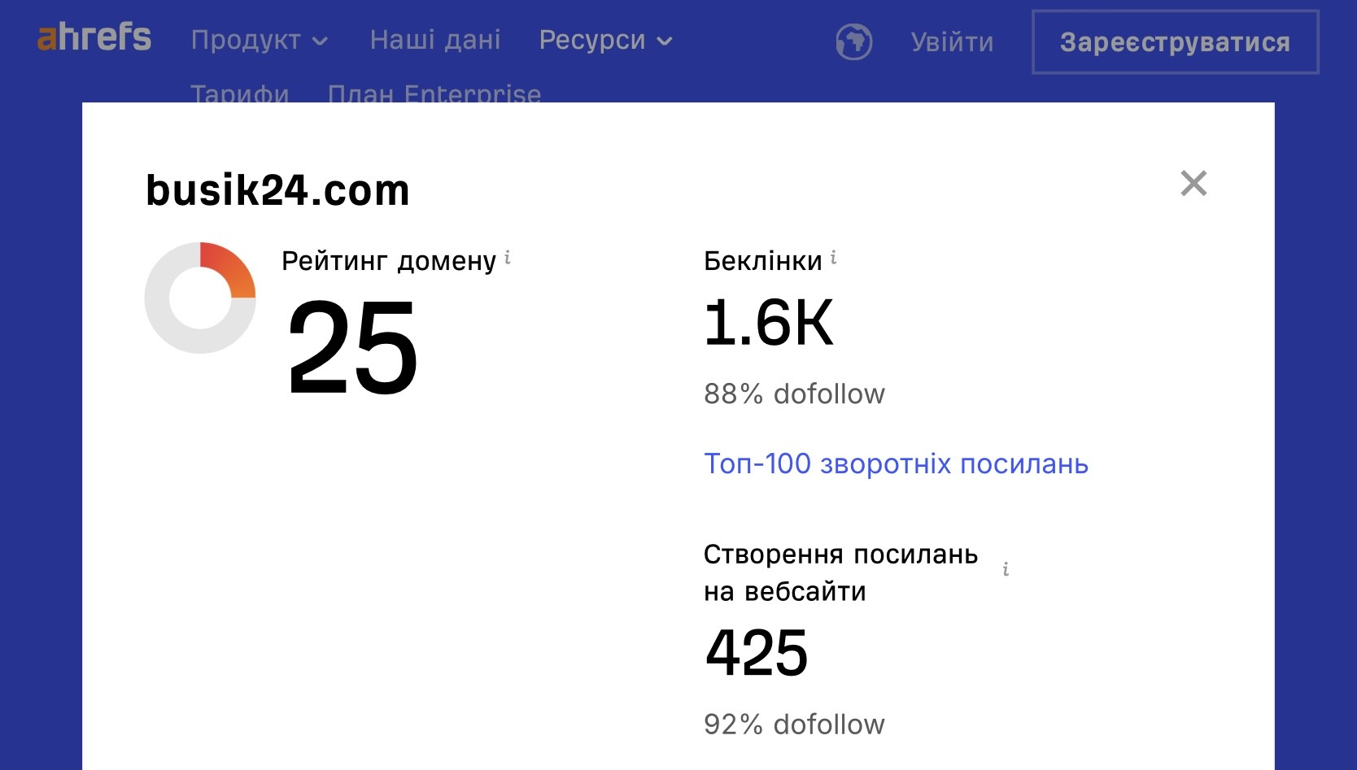This screenshot has width=1357, height=770.
Task: Click the domain rating donut chart
Action: click(200, 298)
